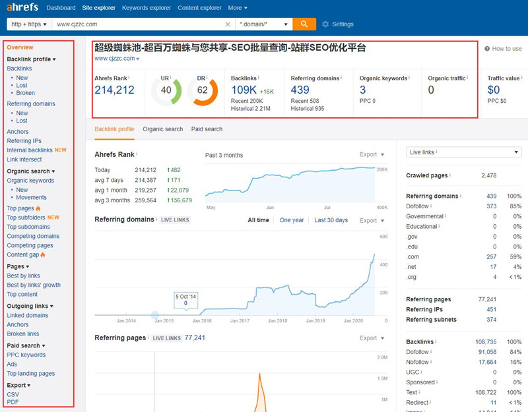Click the How to use help icon
The width and height of the screenshot is (528, 412).
488,49
